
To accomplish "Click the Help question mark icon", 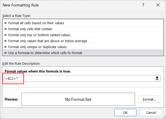I will coord(143,5).
